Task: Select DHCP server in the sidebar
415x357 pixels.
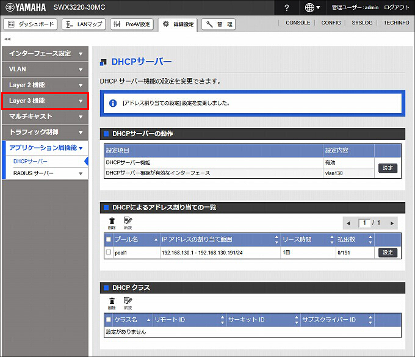Action: click(x=46, y=162)
